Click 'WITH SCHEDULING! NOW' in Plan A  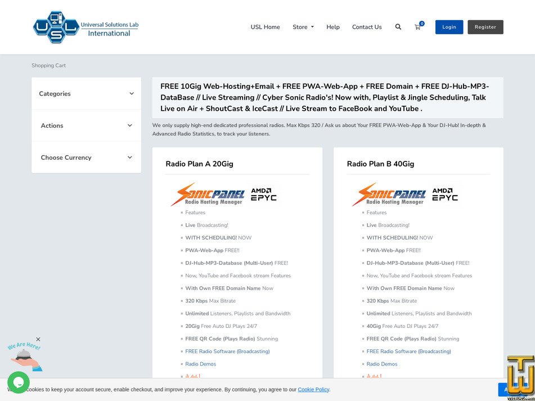(x=218, y=238)
